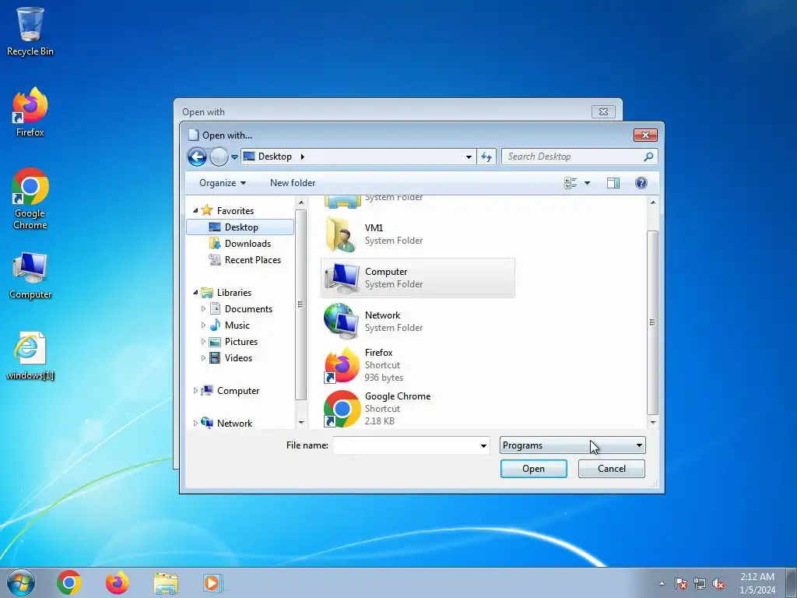The image size is (797, 598).
Task: Select Computer in the navigation pane
Action: click(x=238, y=391)
